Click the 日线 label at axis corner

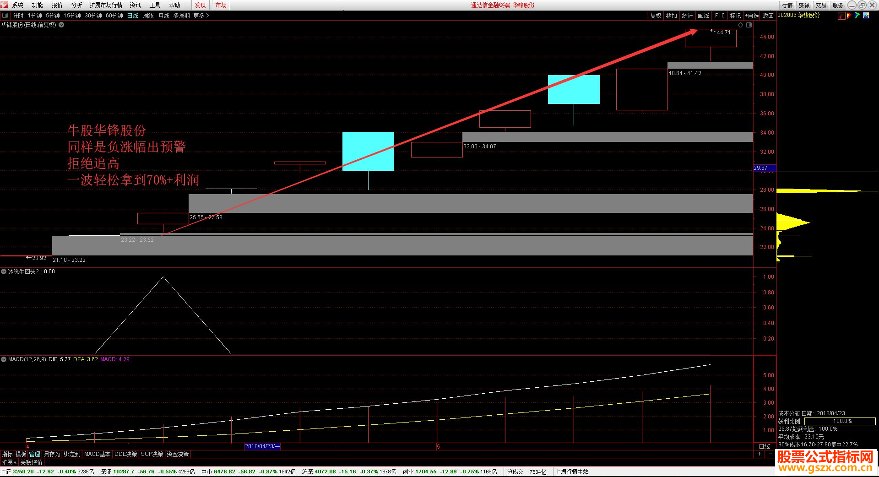pos(765,446)
